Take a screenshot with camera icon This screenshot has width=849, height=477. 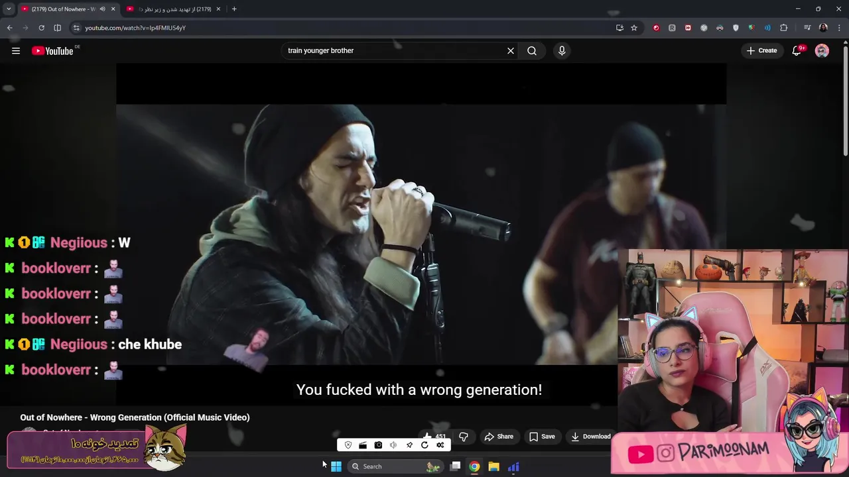coord(378,445)
